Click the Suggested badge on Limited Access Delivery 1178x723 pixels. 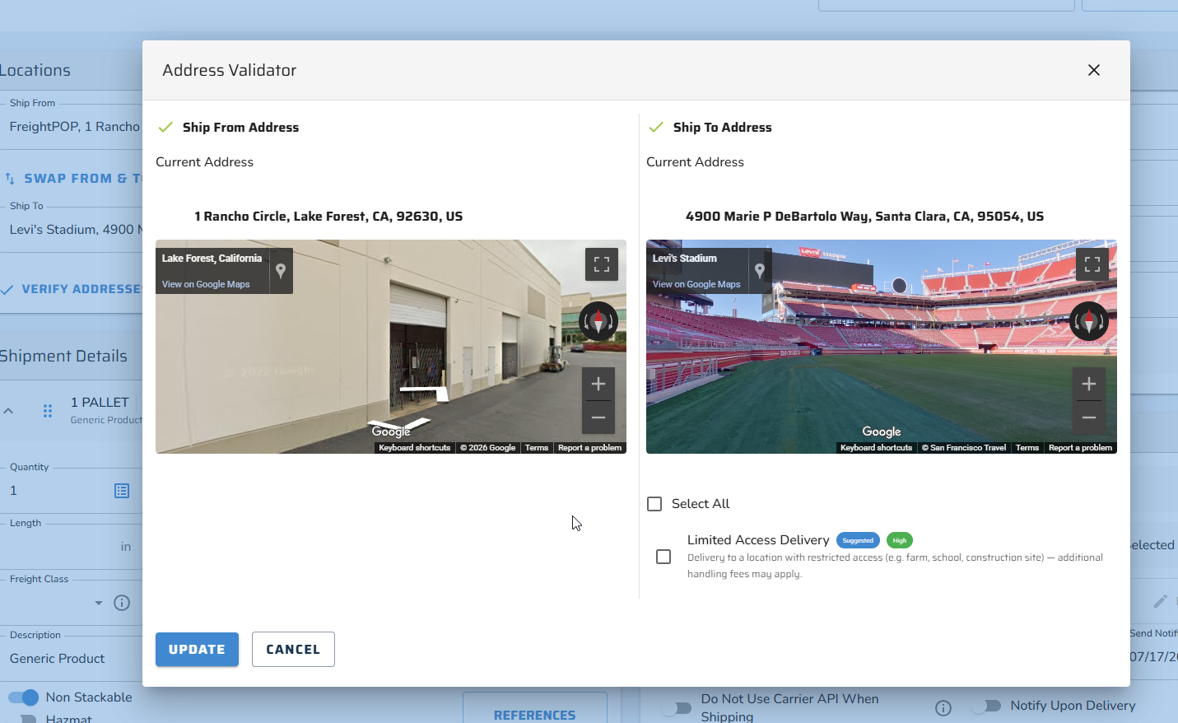coord(858,540)
